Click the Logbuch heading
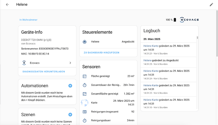Screen dimensions: 218x125 pos(152,31)
